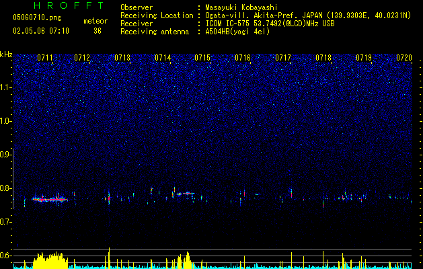Click the date stamp 02.05.06 07:10
The image size is (423, 269).
coord(41,31)
